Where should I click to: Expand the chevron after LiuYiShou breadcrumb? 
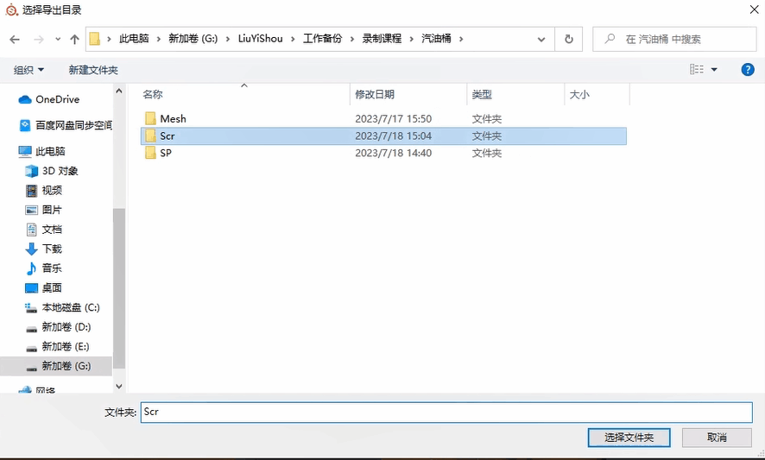click(x=293, y=39)
